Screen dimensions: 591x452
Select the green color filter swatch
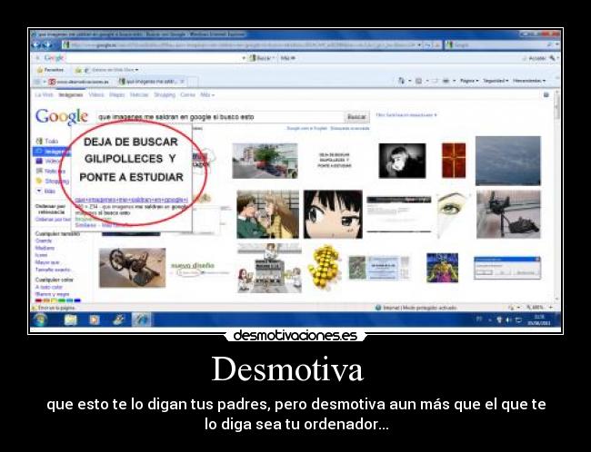62,300
